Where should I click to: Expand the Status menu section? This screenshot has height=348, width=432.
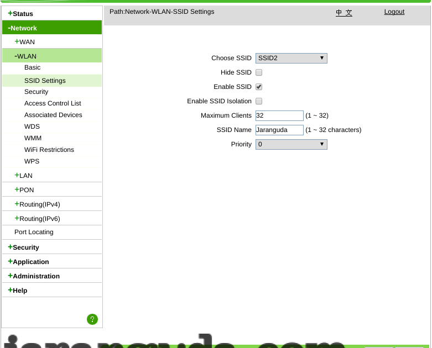pyautogui.click(x=20, y=13)
